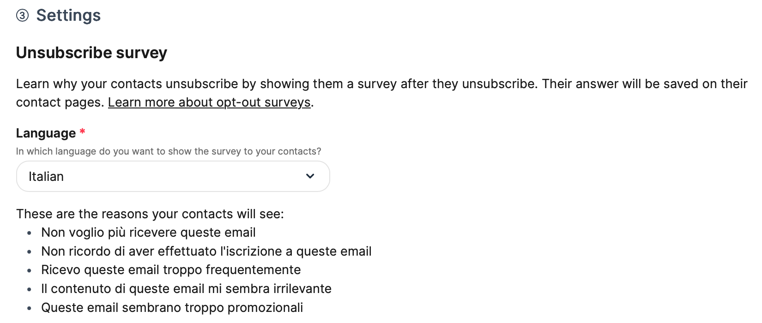Click the dropdown chevron next to Italian

tap(310, 176)
